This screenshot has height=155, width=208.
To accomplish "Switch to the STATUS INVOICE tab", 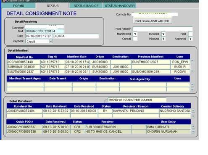I will pos(86,6).
